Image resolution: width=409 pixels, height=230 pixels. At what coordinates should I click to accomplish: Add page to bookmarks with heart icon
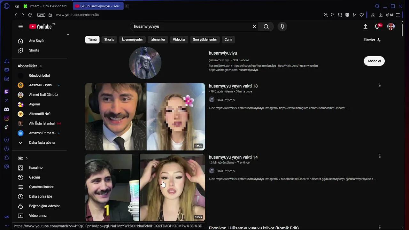[362, 15]
